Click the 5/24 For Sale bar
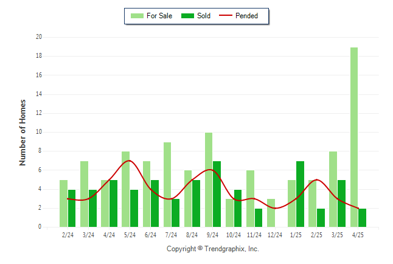Screen dimensions: 393x264 (125, 189)
